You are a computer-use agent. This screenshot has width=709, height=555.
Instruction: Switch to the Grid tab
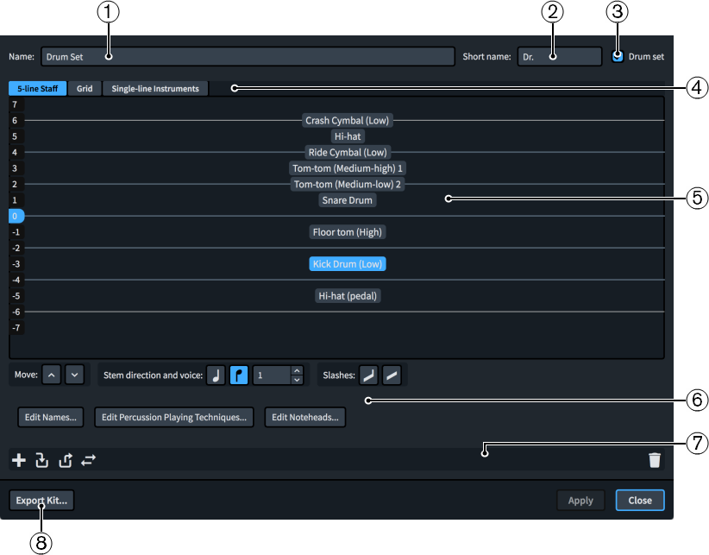point(84,88)
